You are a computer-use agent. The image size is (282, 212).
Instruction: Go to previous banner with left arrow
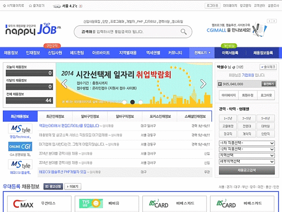[63, 84]
